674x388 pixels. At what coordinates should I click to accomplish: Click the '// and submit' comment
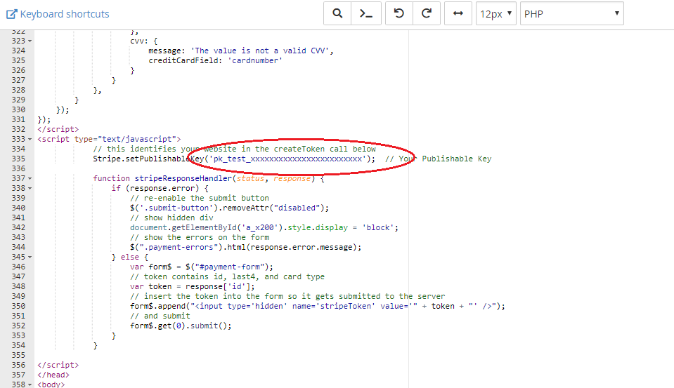click(160, 316)
